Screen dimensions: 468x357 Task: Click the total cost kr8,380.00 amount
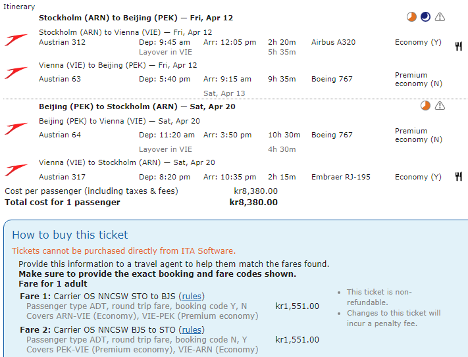(253, 202)
